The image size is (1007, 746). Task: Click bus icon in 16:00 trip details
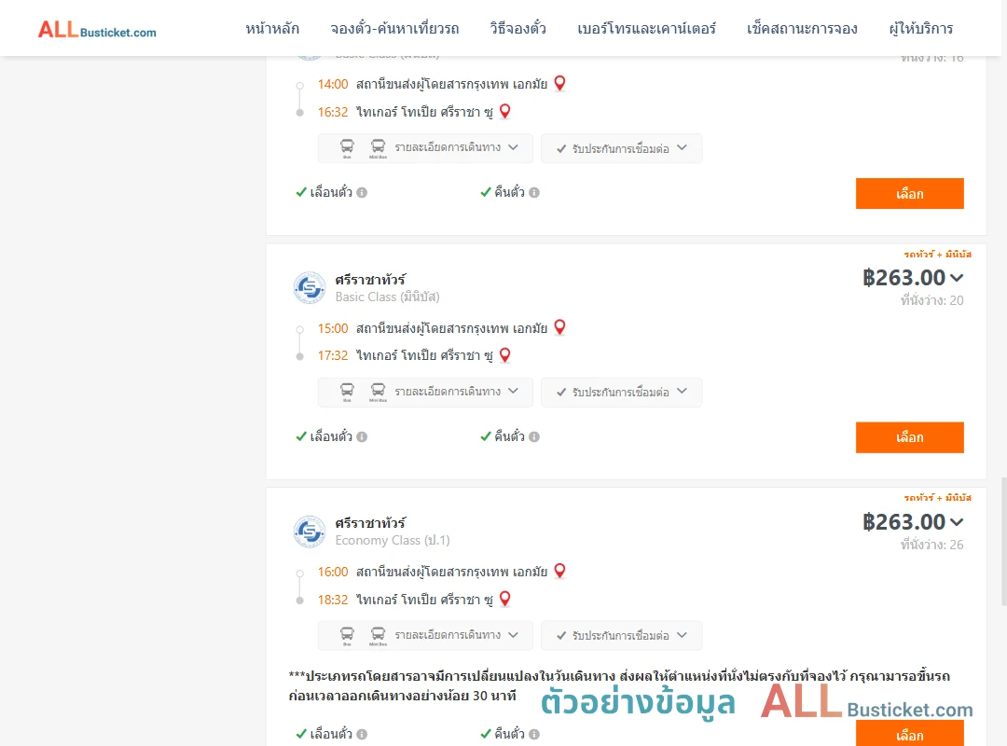click(347, 635)
